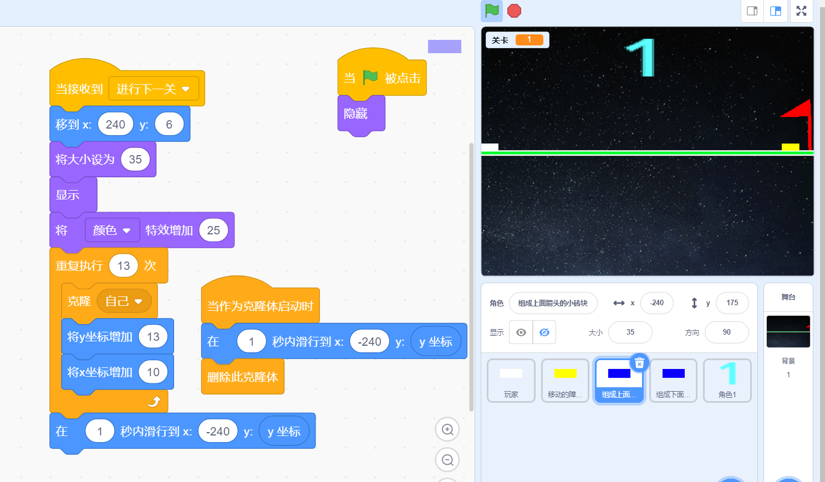Image resolution: width=825 pixels, height=482 pixels.
Task: Switch to the small stage layout icon
Action: (x=752, y=11)
